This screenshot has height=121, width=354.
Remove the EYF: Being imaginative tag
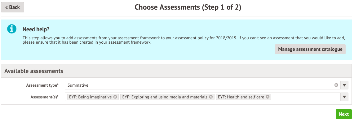pyautogui.click(x=115, y=97)
